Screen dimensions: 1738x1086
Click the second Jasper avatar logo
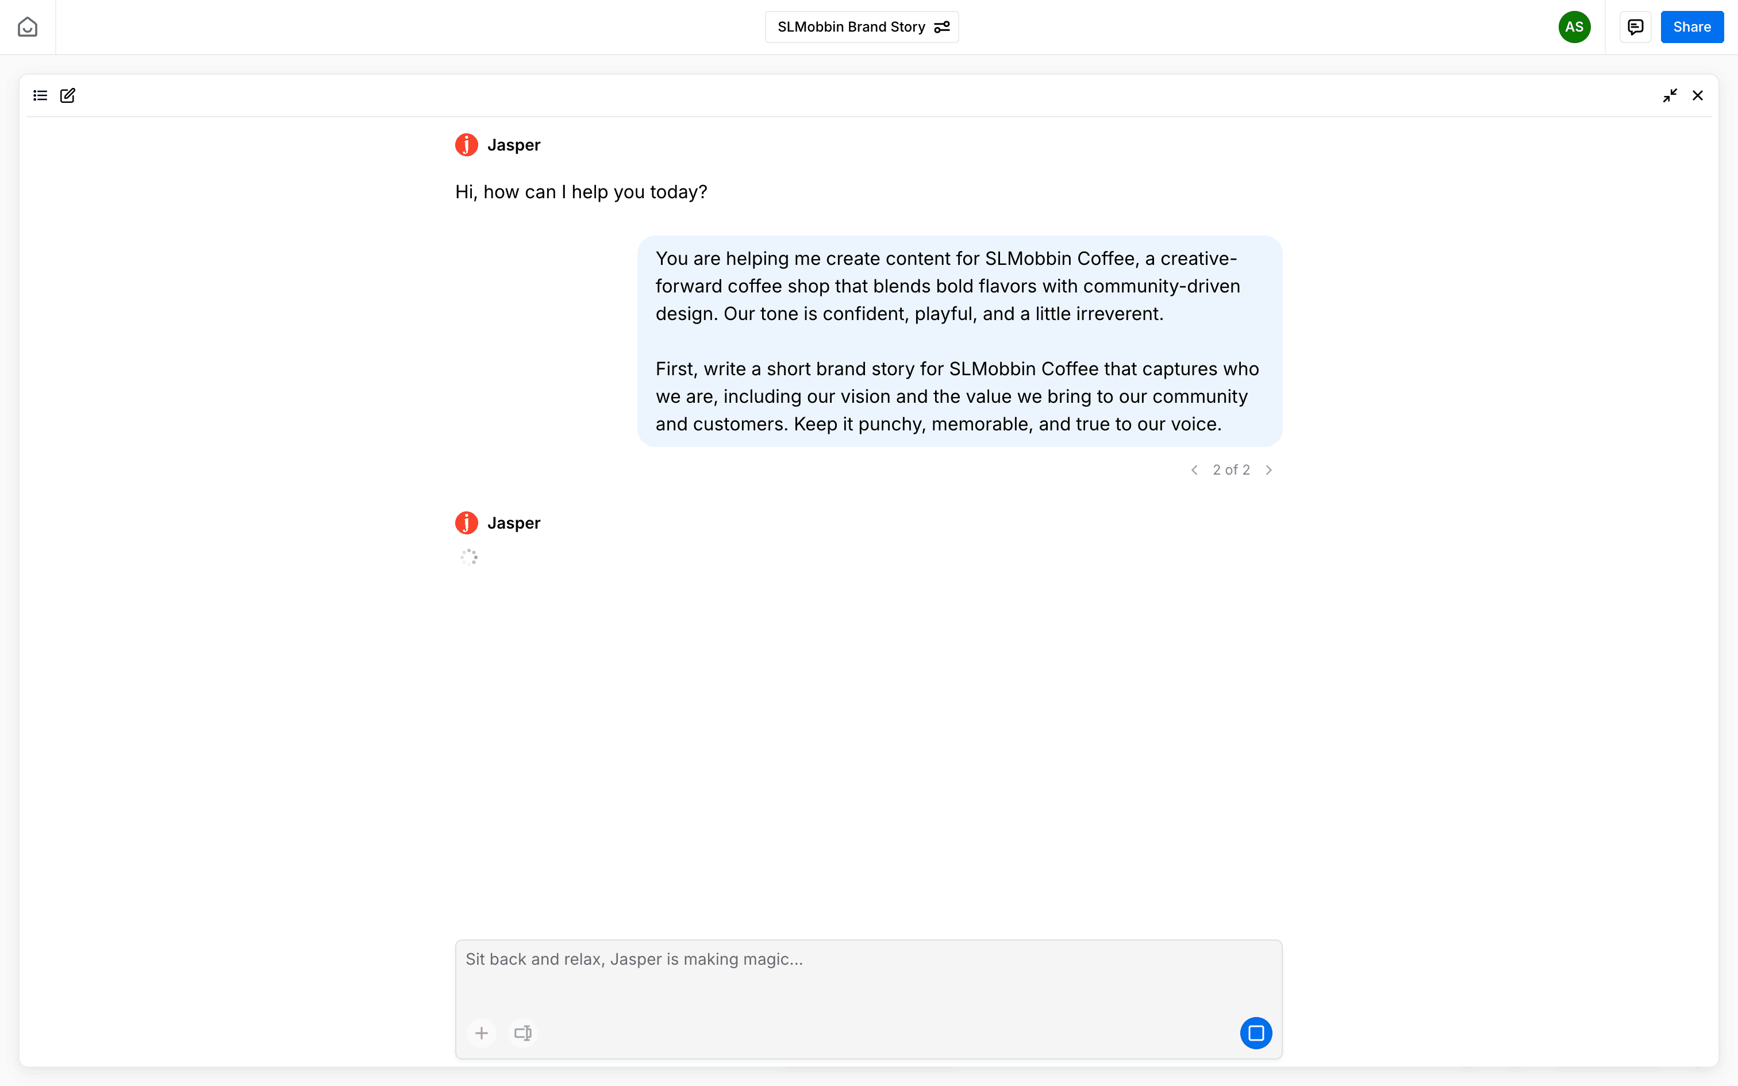coord(467,523)
